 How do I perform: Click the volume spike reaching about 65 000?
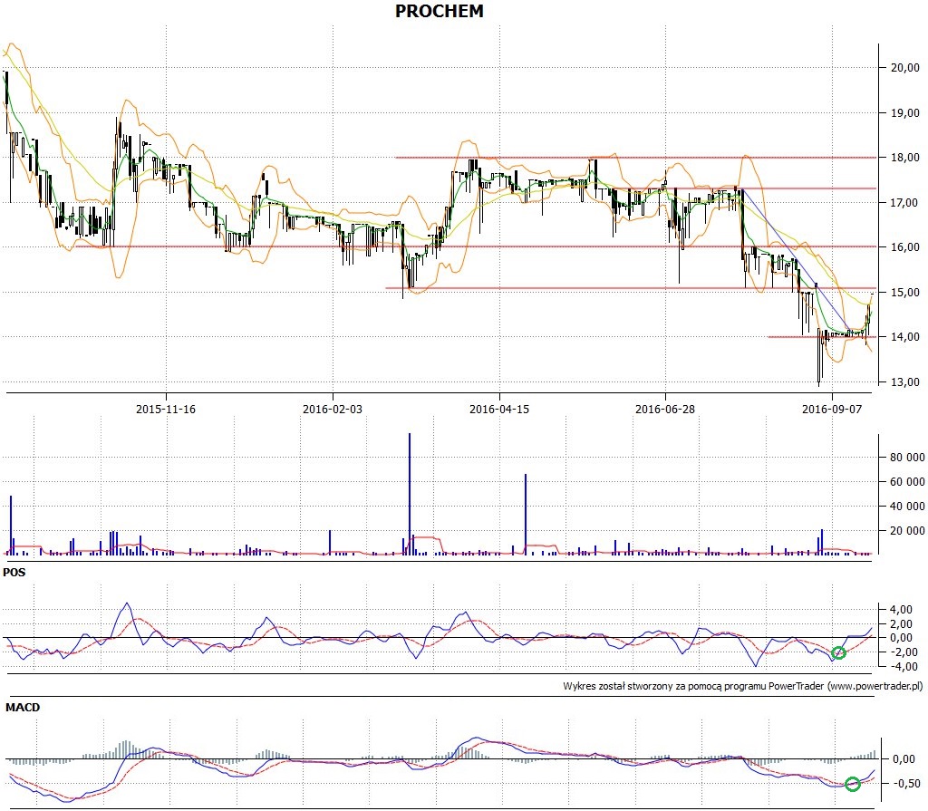tap(526, 514)
